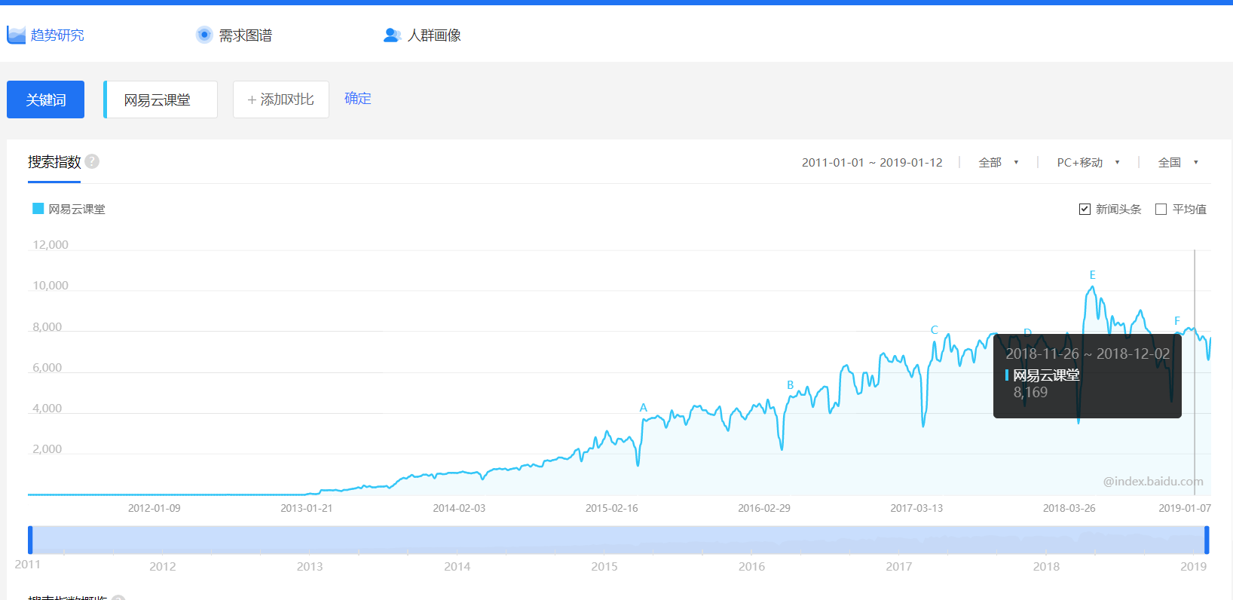Click news marker C on the chart
The width and height of the screenshot is (1233, 600).
pyautogui.click(x=934, y=330)
